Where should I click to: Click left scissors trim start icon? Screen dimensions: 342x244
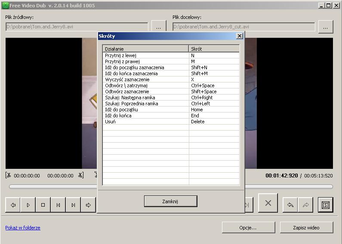(x=8, y=175)
